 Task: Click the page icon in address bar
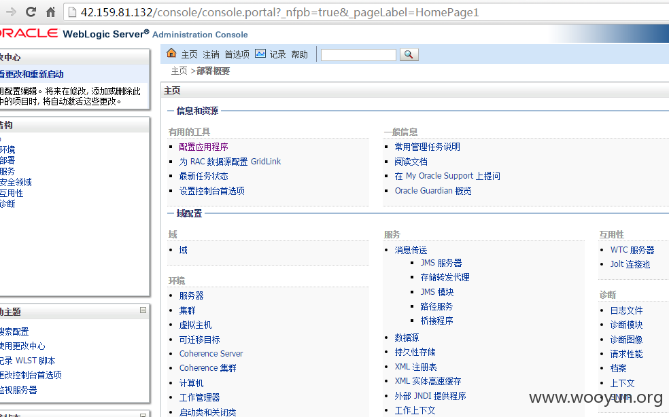tap(73, 12)
